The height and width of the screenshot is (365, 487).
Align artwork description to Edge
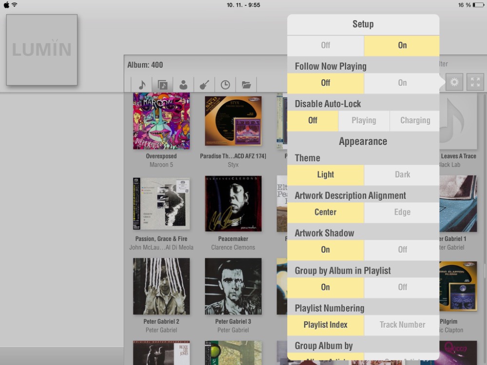tap(402, 212)
